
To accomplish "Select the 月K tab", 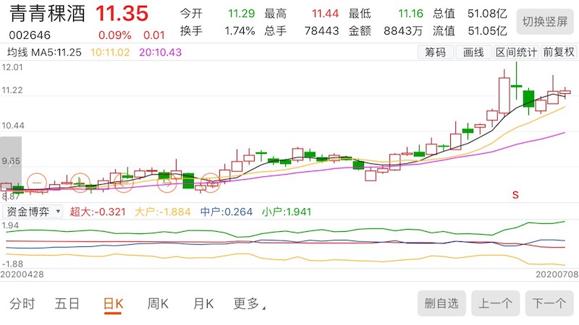I will pyautogui.click(x=203, y=303).
